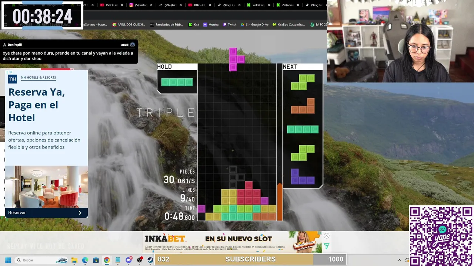Click the streamer webcam feed
This screenshot has width=474, height=266.
(401, 41)
